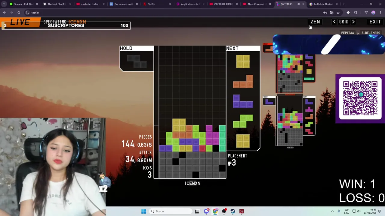Click the 2_DE_ENERO name in KO feed

pyautogui.click(x=371, y=33)
